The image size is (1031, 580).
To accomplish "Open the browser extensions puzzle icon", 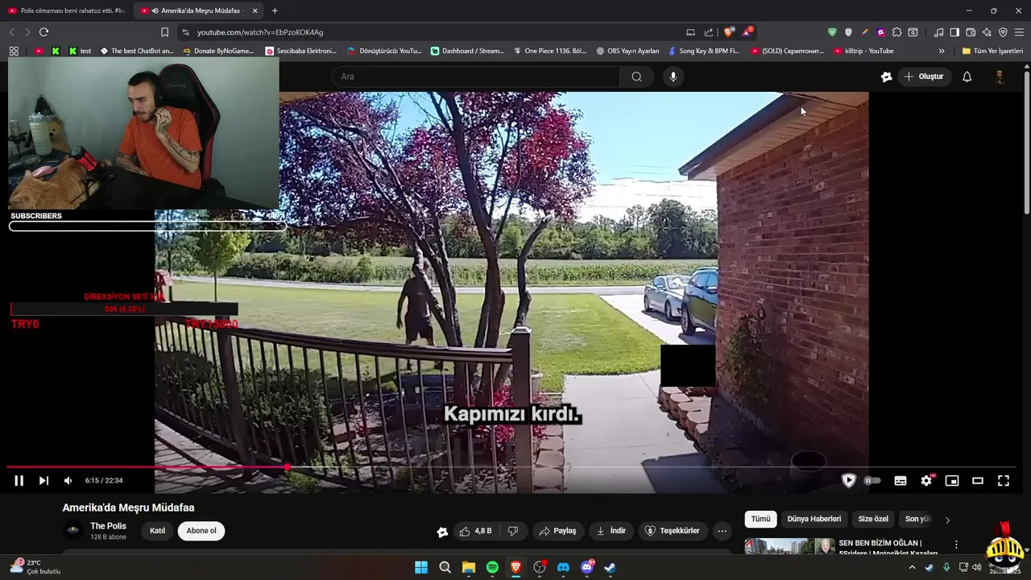I will click(896, 32).
